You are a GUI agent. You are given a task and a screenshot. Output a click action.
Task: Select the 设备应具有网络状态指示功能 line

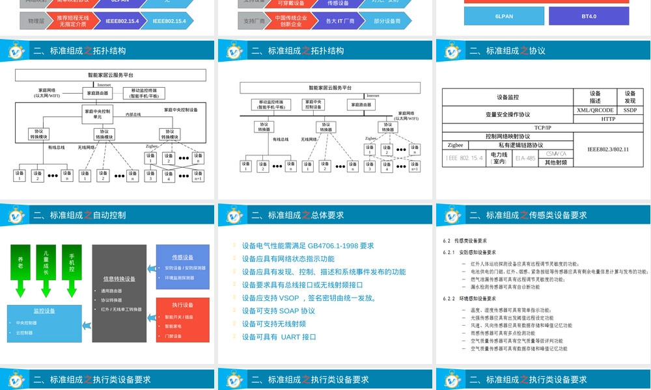click(x=288, y=259)
